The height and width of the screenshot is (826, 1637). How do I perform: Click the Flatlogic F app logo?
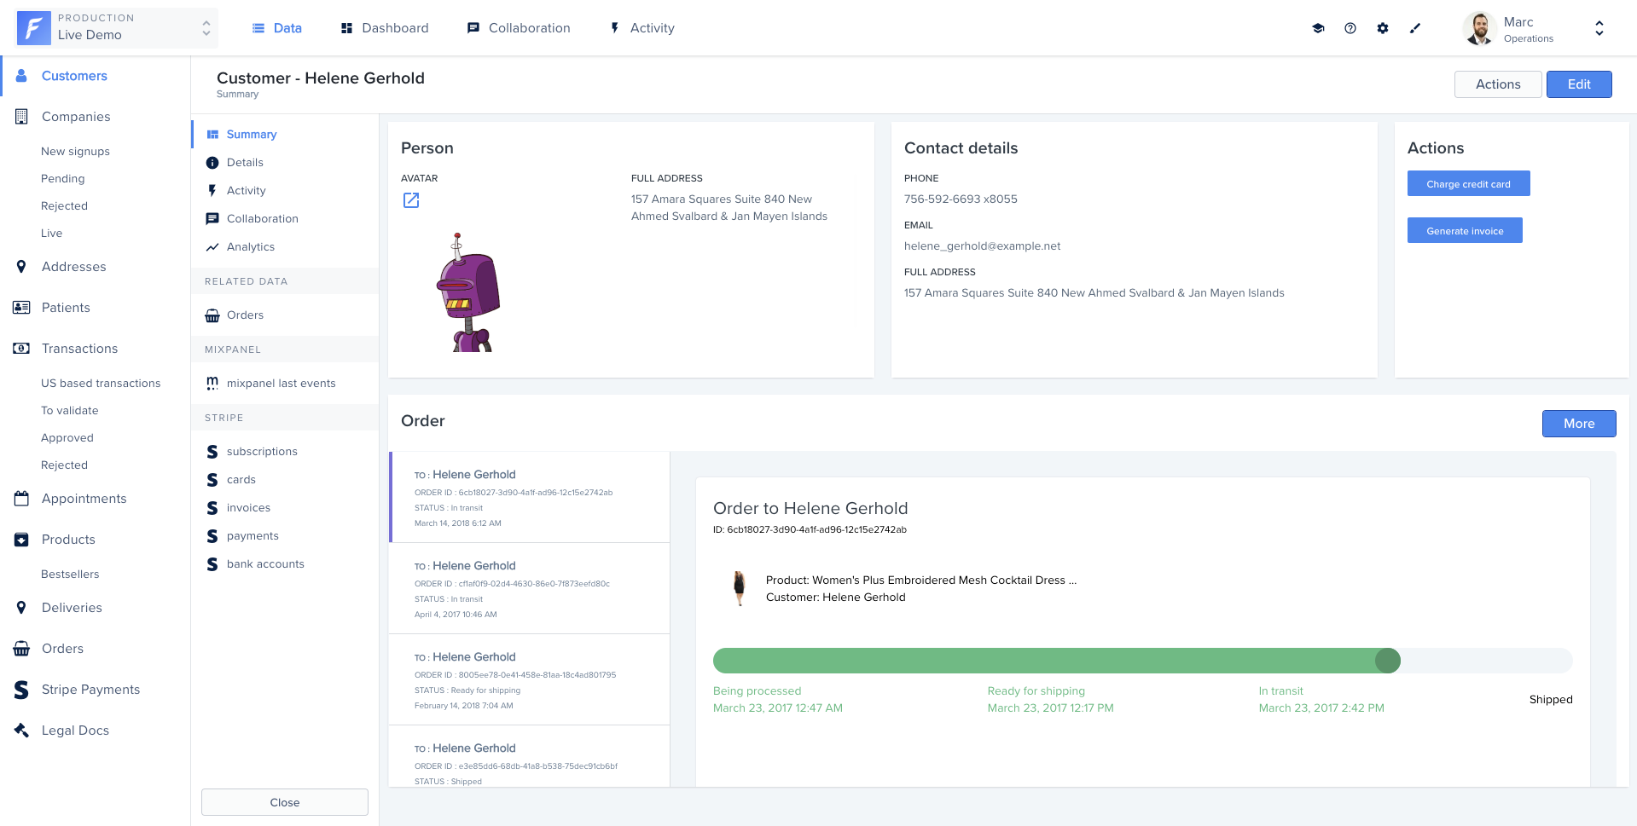pyautogui.click(x=34, y=28)
